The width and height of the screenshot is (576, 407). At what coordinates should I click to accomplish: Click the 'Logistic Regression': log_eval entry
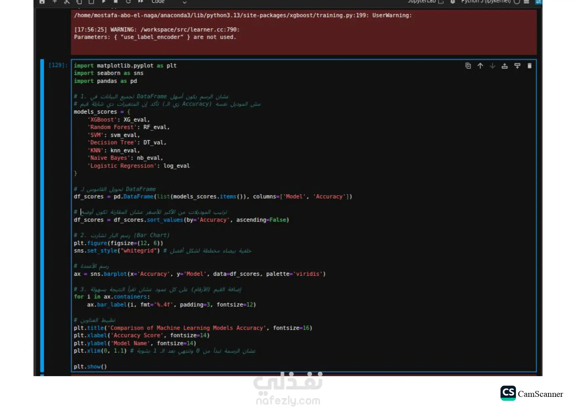tap(138, 166)
